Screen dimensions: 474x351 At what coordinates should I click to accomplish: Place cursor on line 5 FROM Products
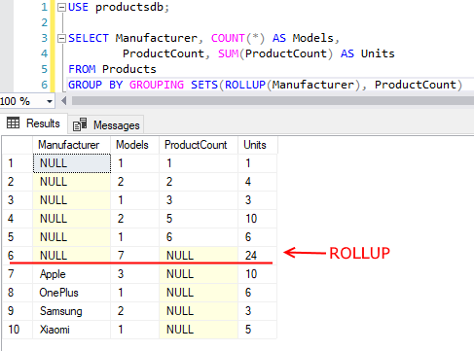click(112, 69)
